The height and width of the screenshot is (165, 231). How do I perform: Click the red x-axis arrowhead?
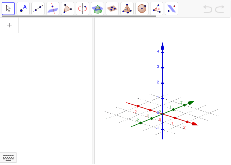point(195,124)
